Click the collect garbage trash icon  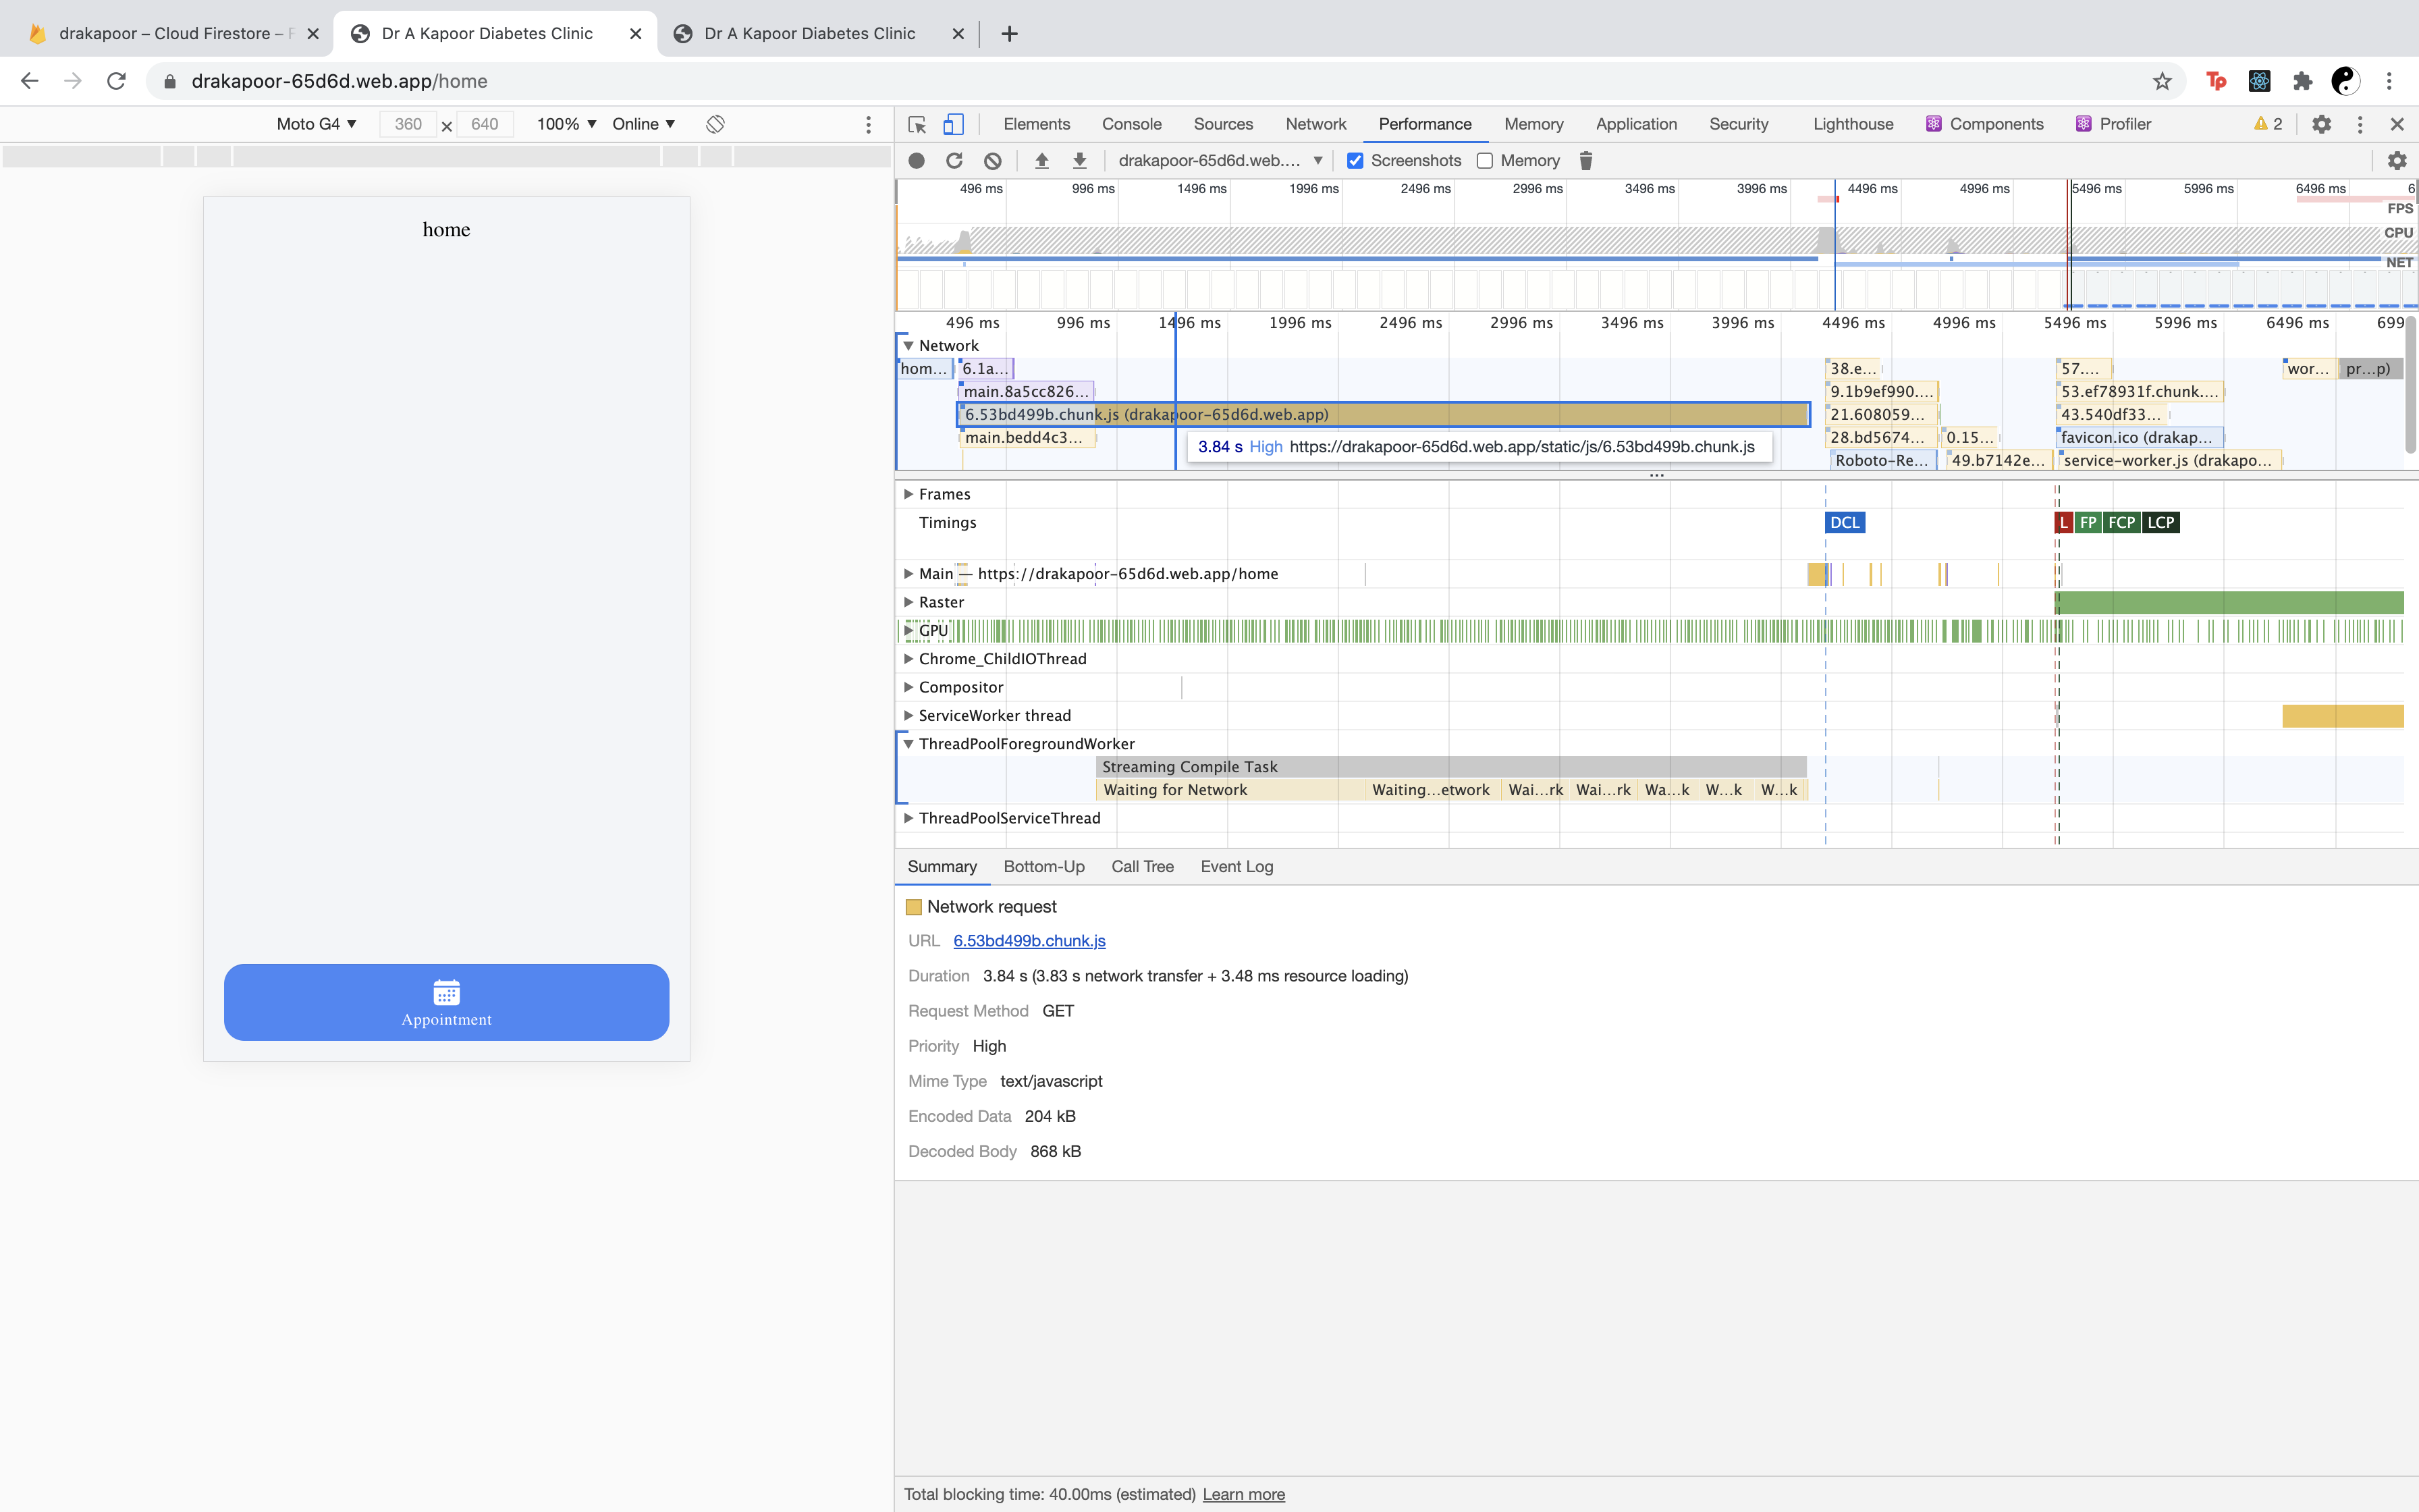1585,161
